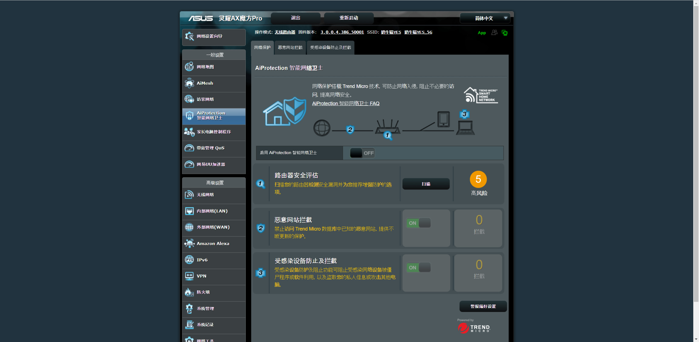Screen dimensions: 699x342
Task: Click the VPN sidebar icon
Action: pyautogui.click(x=189, y=276)
